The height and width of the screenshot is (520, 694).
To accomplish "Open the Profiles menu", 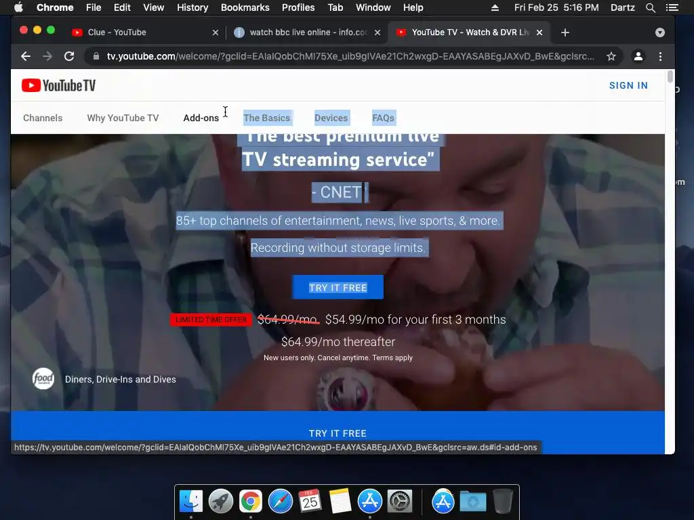I will click(298, 7).
